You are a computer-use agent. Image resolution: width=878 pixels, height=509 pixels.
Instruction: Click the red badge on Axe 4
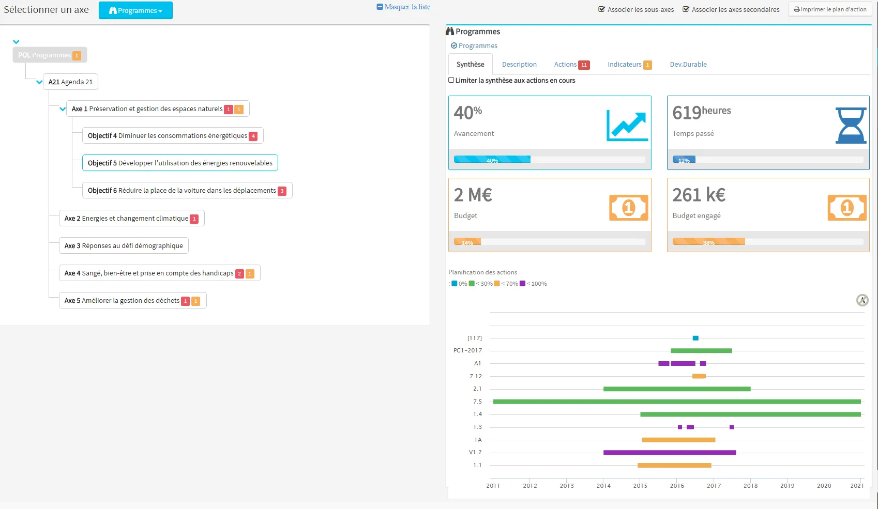[x=240, y=274]
